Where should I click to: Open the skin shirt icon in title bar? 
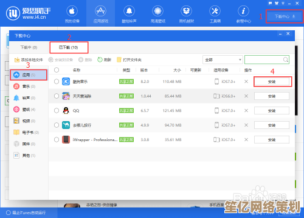coord(277,3)
